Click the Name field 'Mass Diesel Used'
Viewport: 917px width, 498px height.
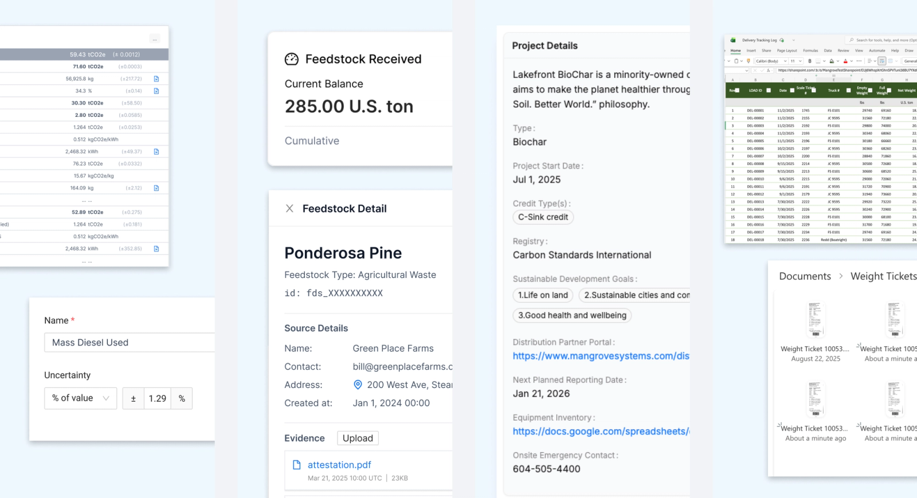pyautogui.click(x=130, y=343)
